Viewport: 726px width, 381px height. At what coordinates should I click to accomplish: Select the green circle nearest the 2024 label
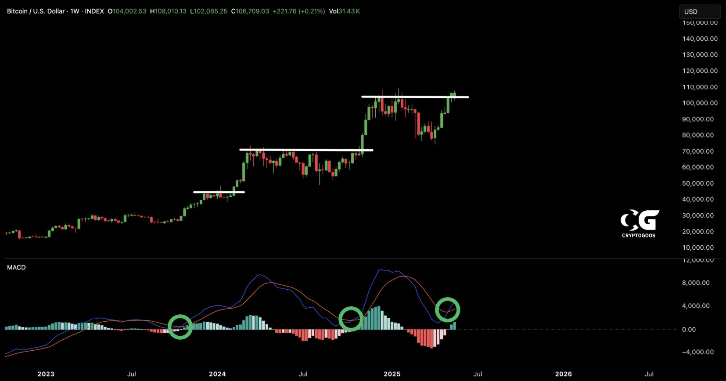180,327
